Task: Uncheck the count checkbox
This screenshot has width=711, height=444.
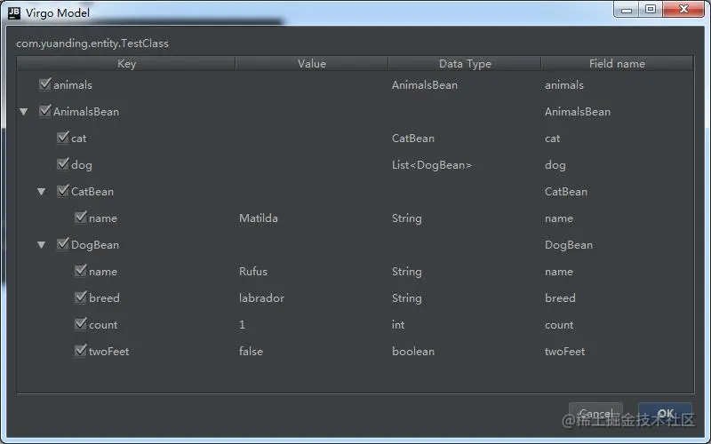Action: [x=81, y=324]
